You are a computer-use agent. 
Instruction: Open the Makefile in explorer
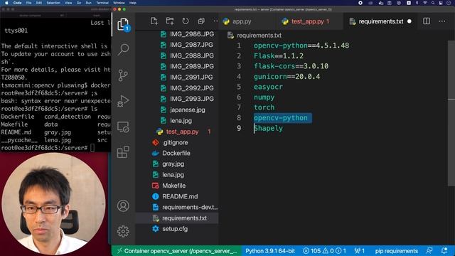tap(173, 186)
